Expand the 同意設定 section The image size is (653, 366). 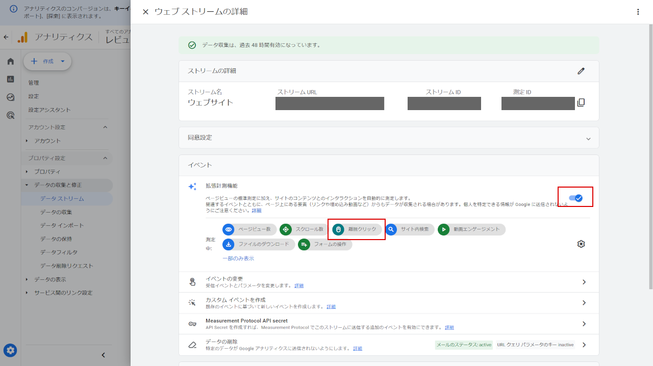[588, 138]
